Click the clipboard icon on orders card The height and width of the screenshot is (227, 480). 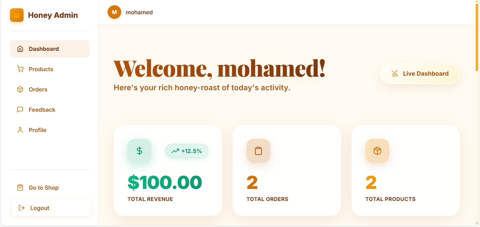258,151
